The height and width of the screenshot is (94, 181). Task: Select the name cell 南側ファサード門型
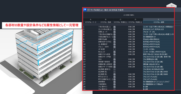(106, 57)
